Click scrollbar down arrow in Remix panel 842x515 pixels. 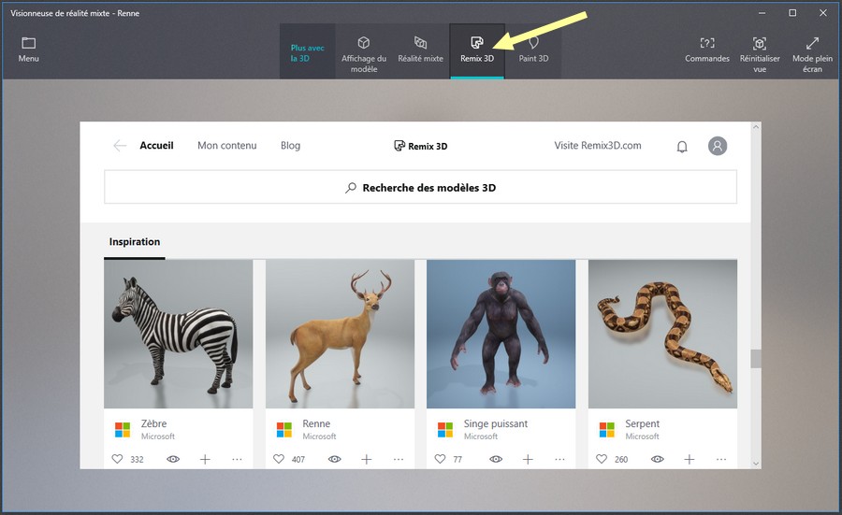[x=756, y=464]
